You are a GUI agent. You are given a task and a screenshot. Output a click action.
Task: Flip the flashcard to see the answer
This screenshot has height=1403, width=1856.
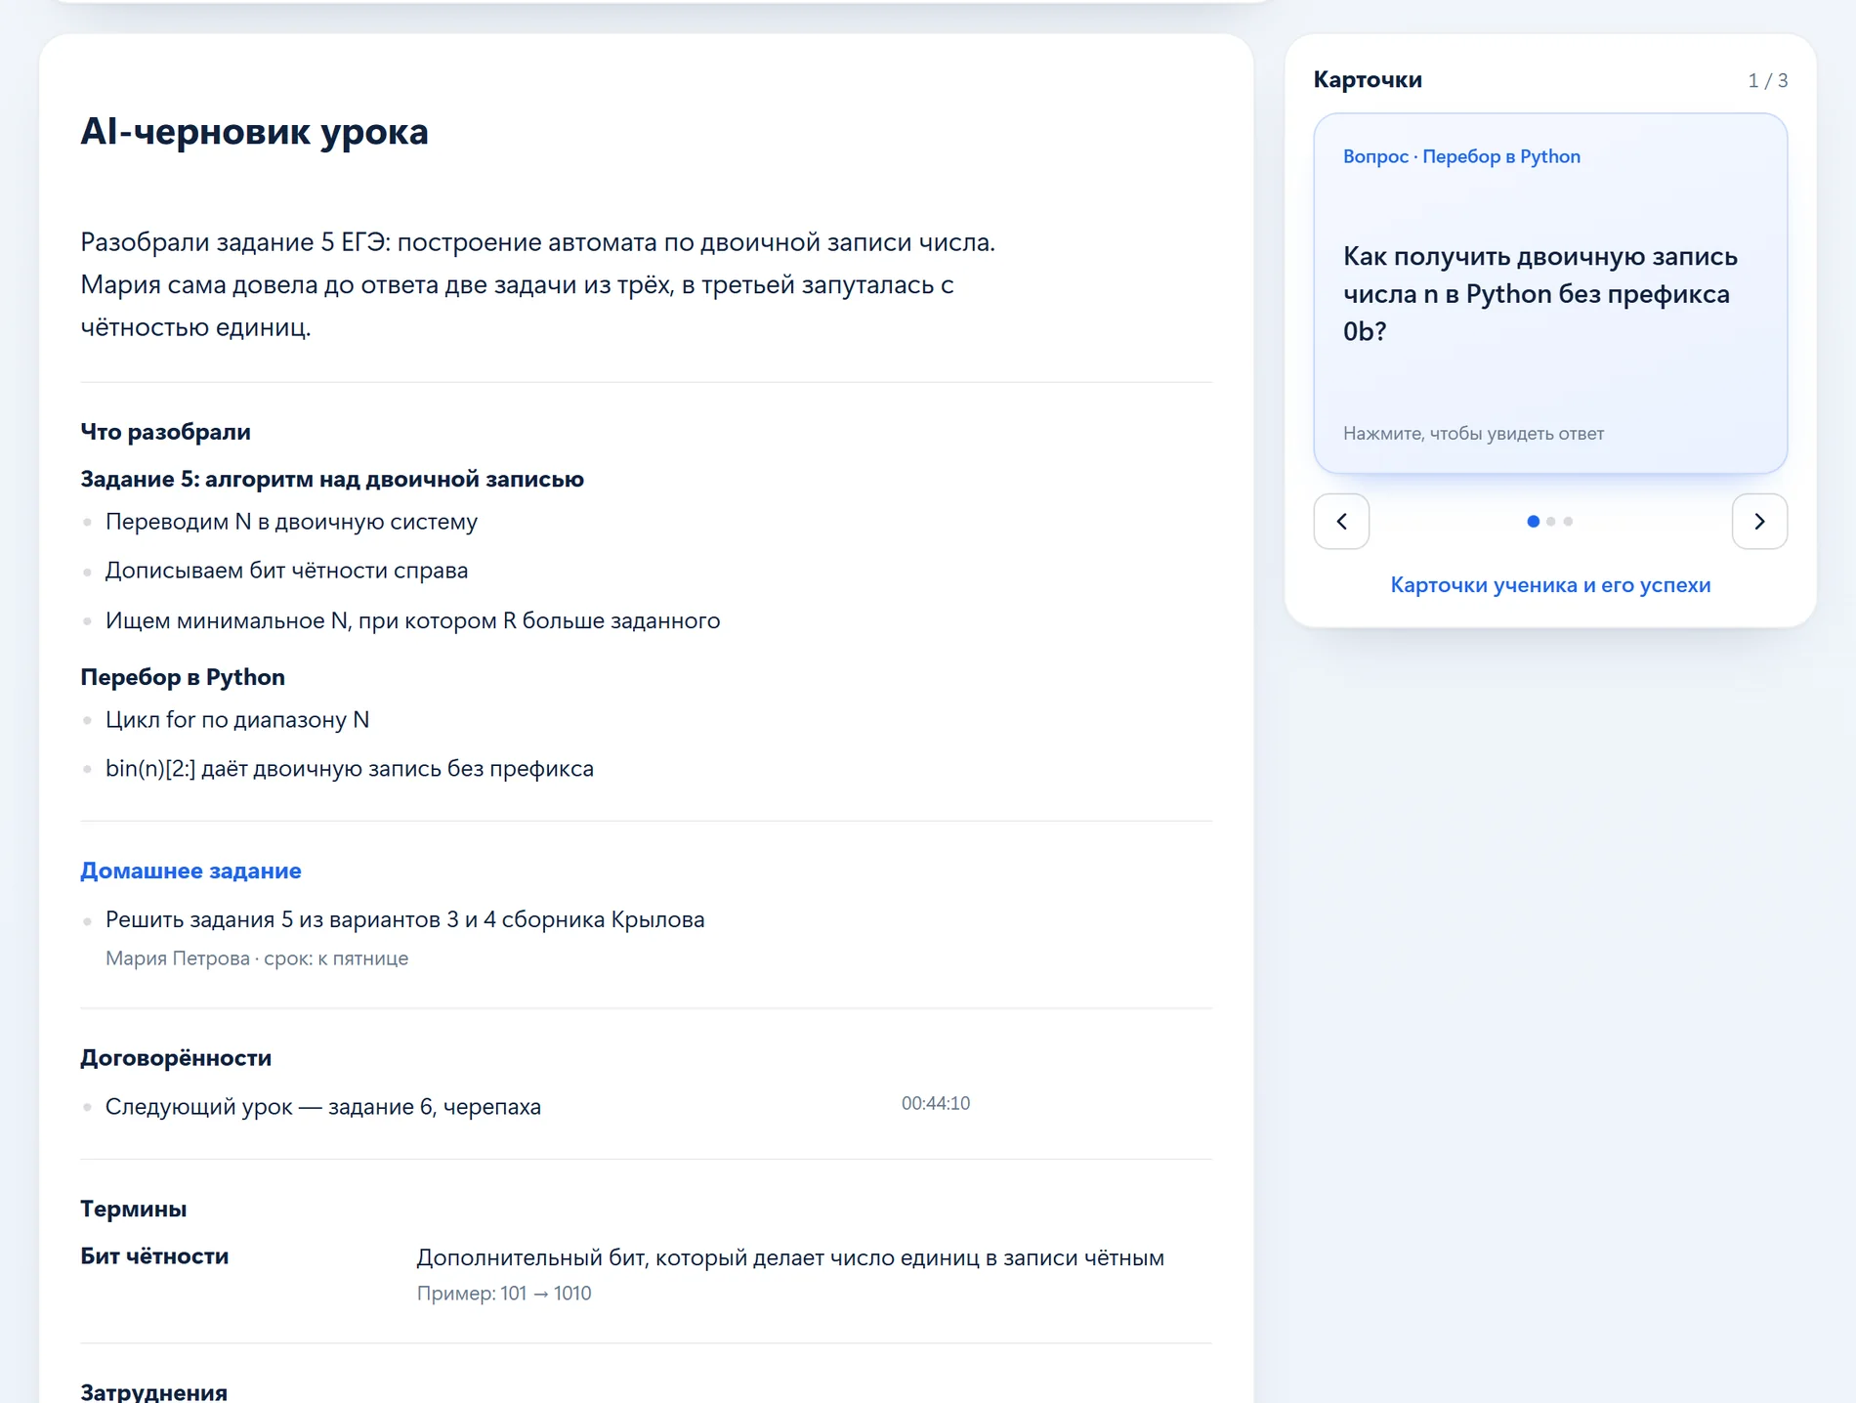[1550, 293]
